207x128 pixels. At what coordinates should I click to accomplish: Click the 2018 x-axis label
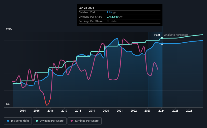click(78, 111)
